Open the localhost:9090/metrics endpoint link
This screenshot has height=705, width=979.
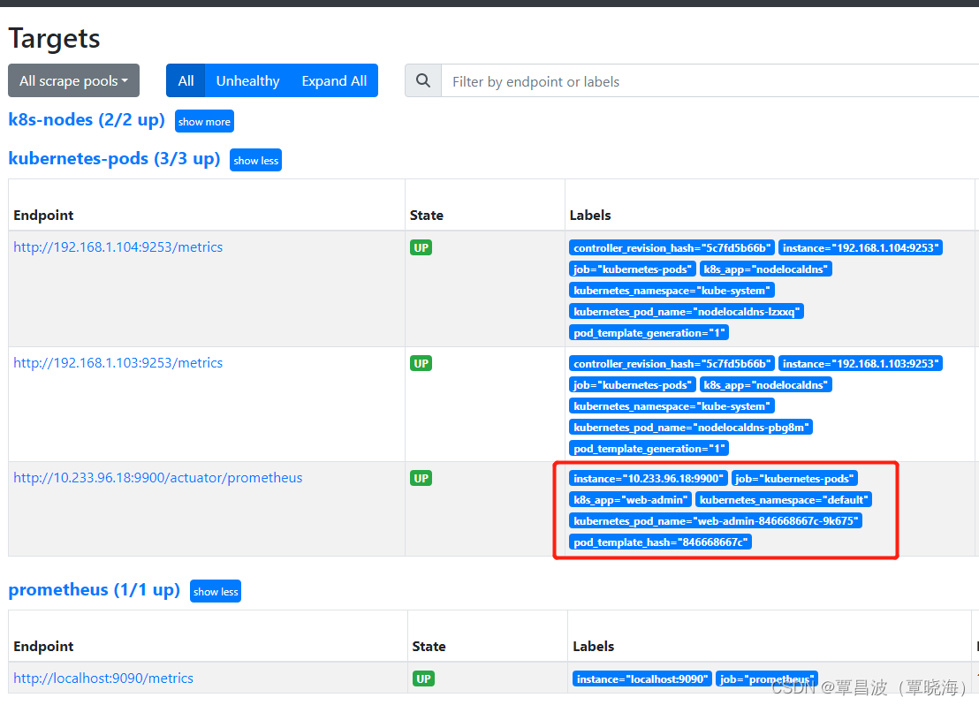pyautogui.click(x=103, y=678)
